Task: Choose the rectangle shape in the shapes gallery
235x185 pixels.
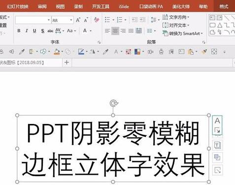Action: tap(212, 25)
